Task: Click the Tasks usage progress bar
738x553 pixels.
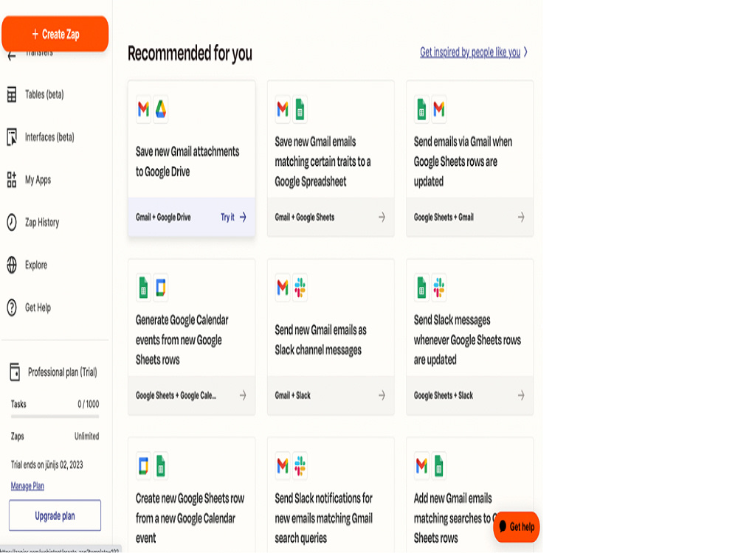Action: coord(55,416)
